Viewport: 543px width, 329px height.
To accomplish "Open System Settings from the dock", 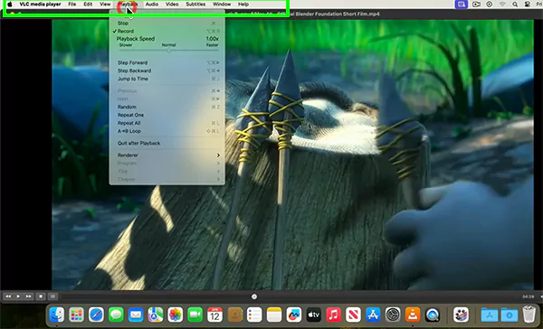I will pos(393,315).
